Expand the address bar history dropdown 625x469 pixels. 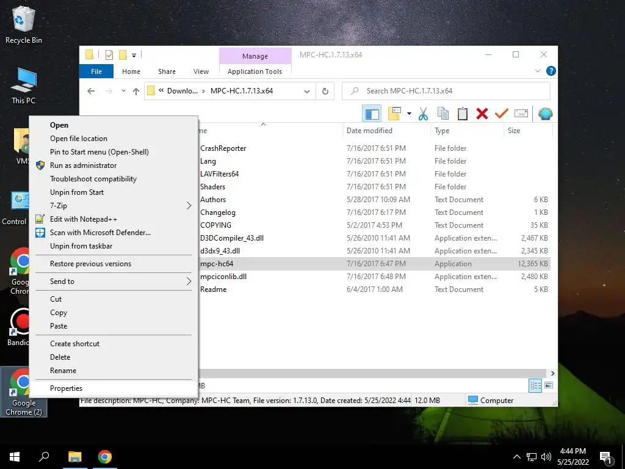(x=306, y=92)
